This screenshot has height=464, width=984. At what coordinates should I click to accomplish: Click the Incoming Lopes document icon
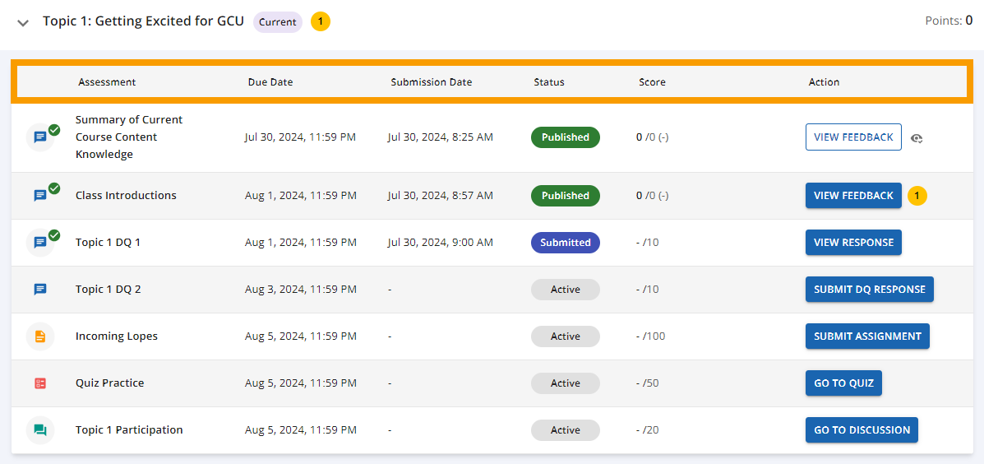click(40, 336)
